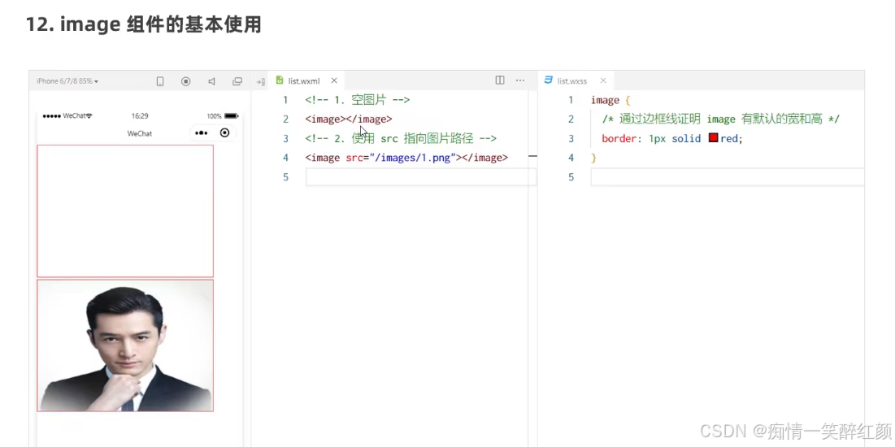895x447 pixels.
Task: Click the WeChat title in simulator navigation bar
Action: pyautogui.click(x=140, y=133)
